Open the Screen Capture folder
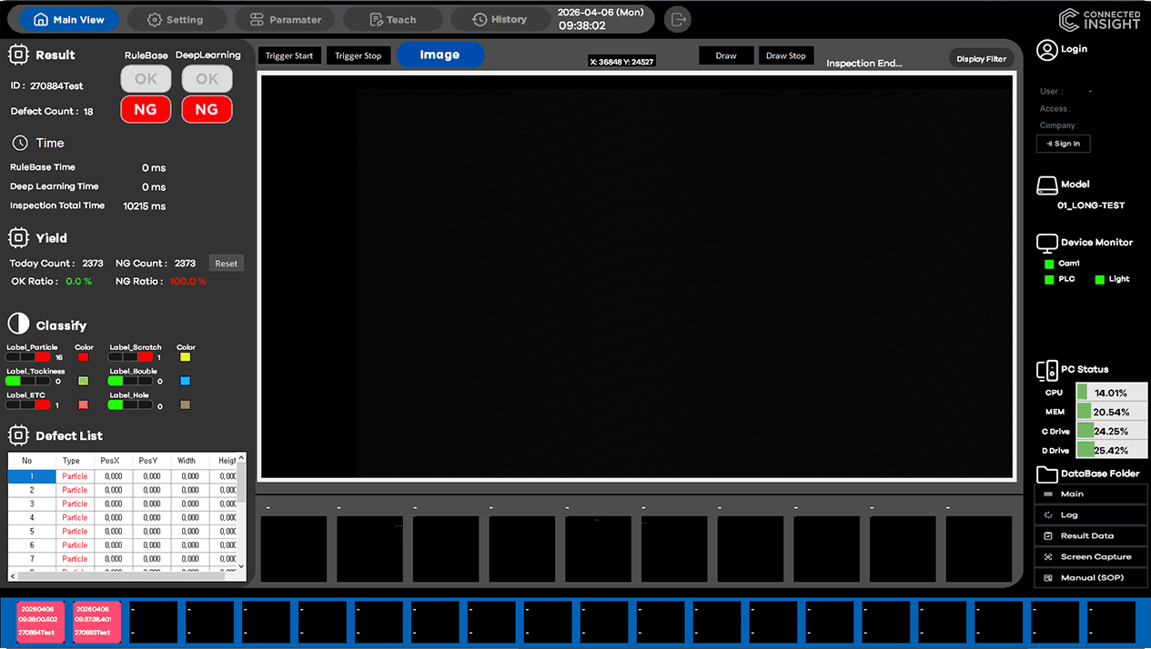 pyautogui.click(x=1091, y=556)
